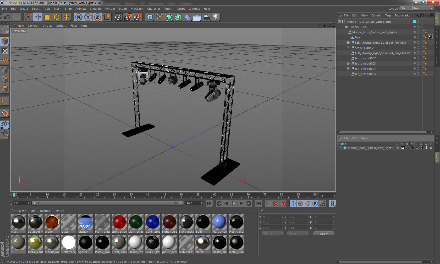Enable Polygons mode
This screenshot has width=440, height=264.
(x=5, y=89)
